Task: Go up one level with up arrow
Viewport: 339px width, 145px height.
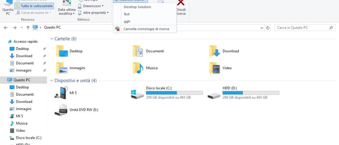Action: point(28,28)
